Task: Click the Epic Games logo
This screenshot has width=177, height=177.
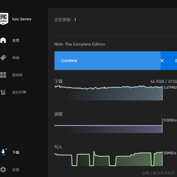Action: pos(4,19)
